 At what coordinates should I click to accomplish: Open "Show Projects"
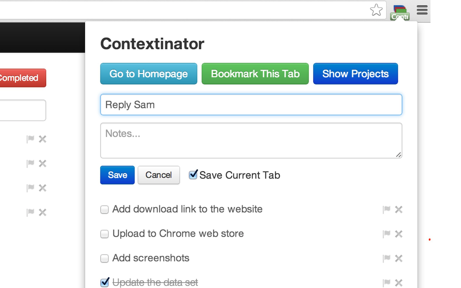click(355, 73)
